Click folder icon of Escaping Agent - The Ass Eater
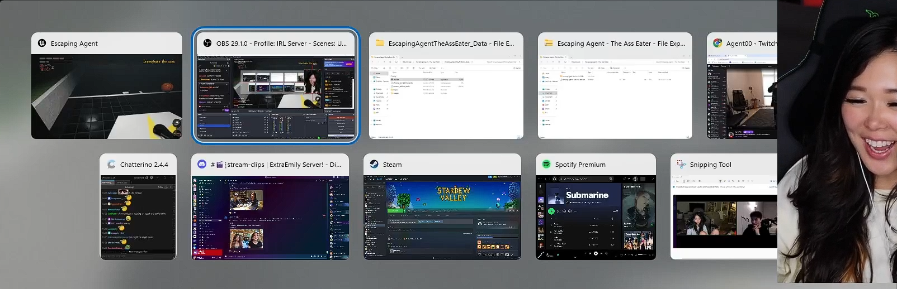Screen dimensions: 897x289 pyautogui.click(x=549, y=43)
